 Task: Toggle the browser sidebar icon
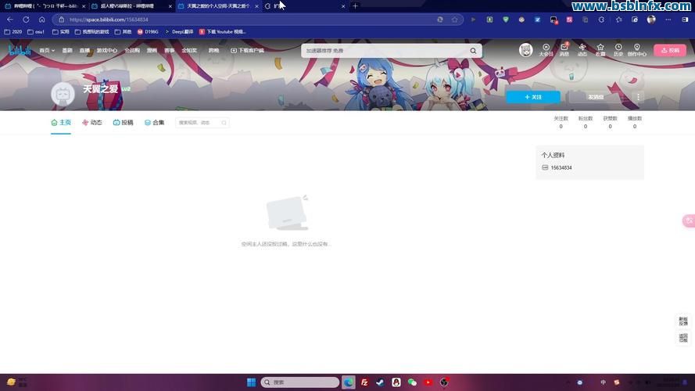685,20
